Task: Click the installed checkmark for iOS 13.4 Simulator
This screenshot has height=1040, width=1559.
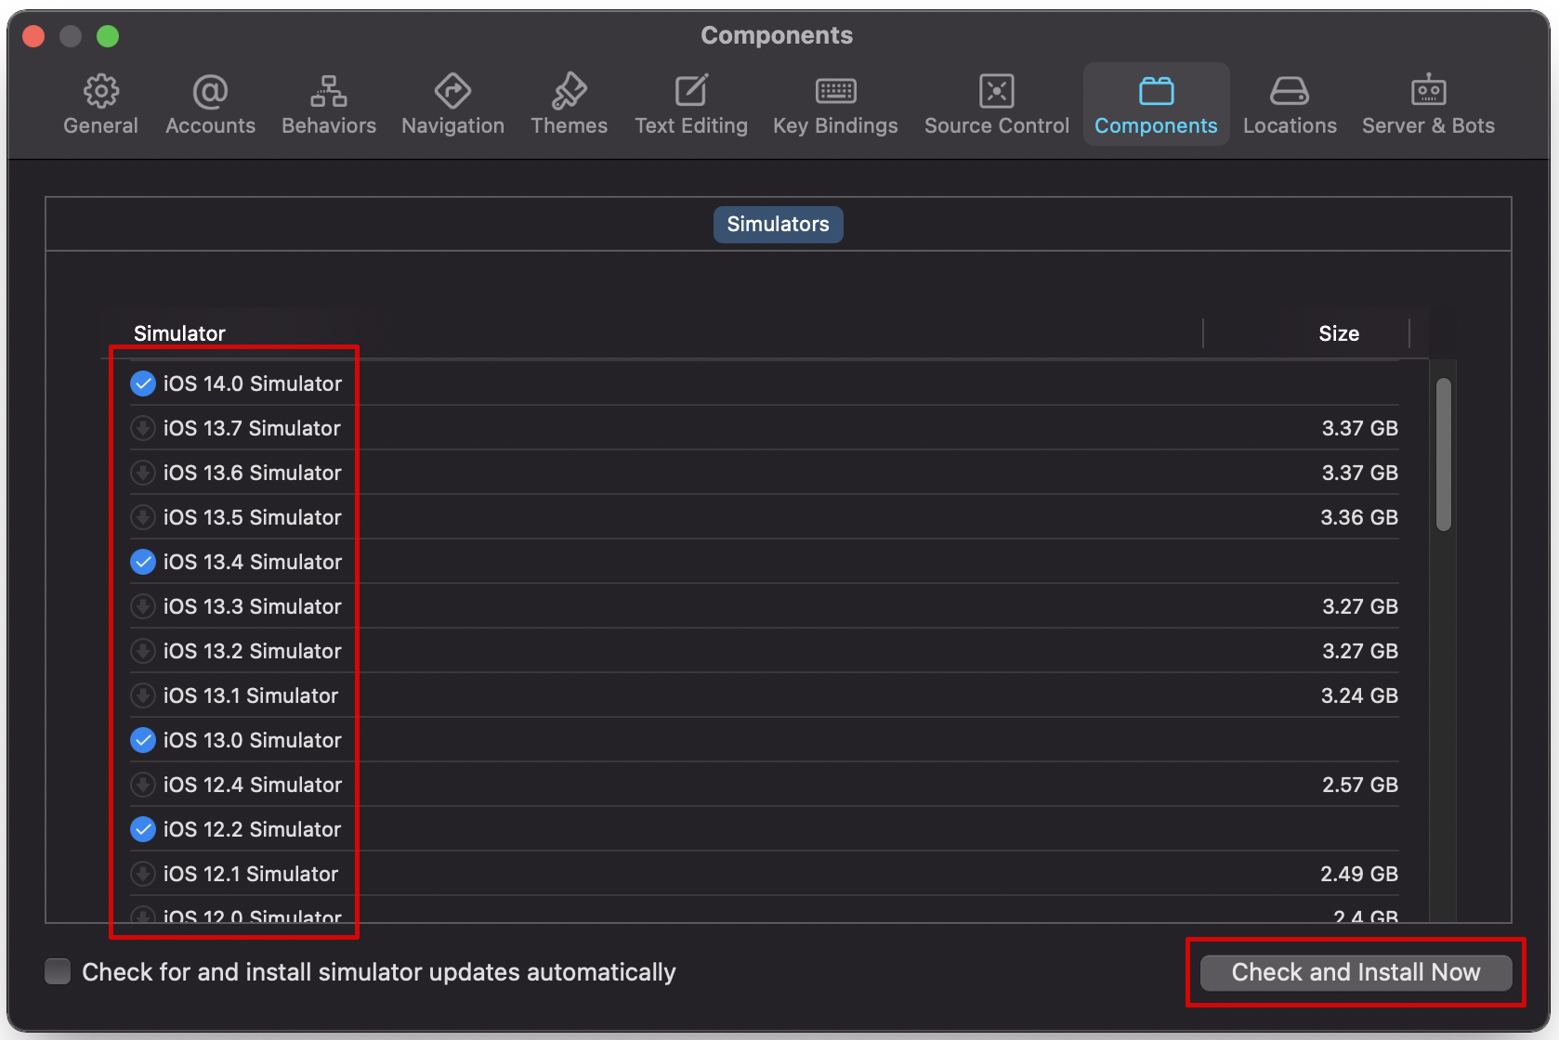Action: (142, 562)
